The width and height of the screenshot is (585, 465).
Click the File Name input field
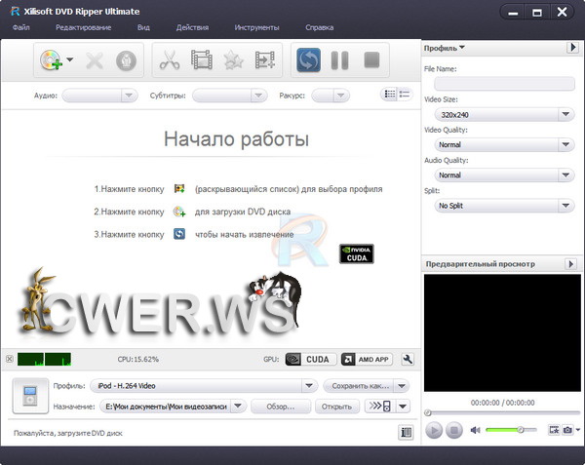(x=498, y=84)
